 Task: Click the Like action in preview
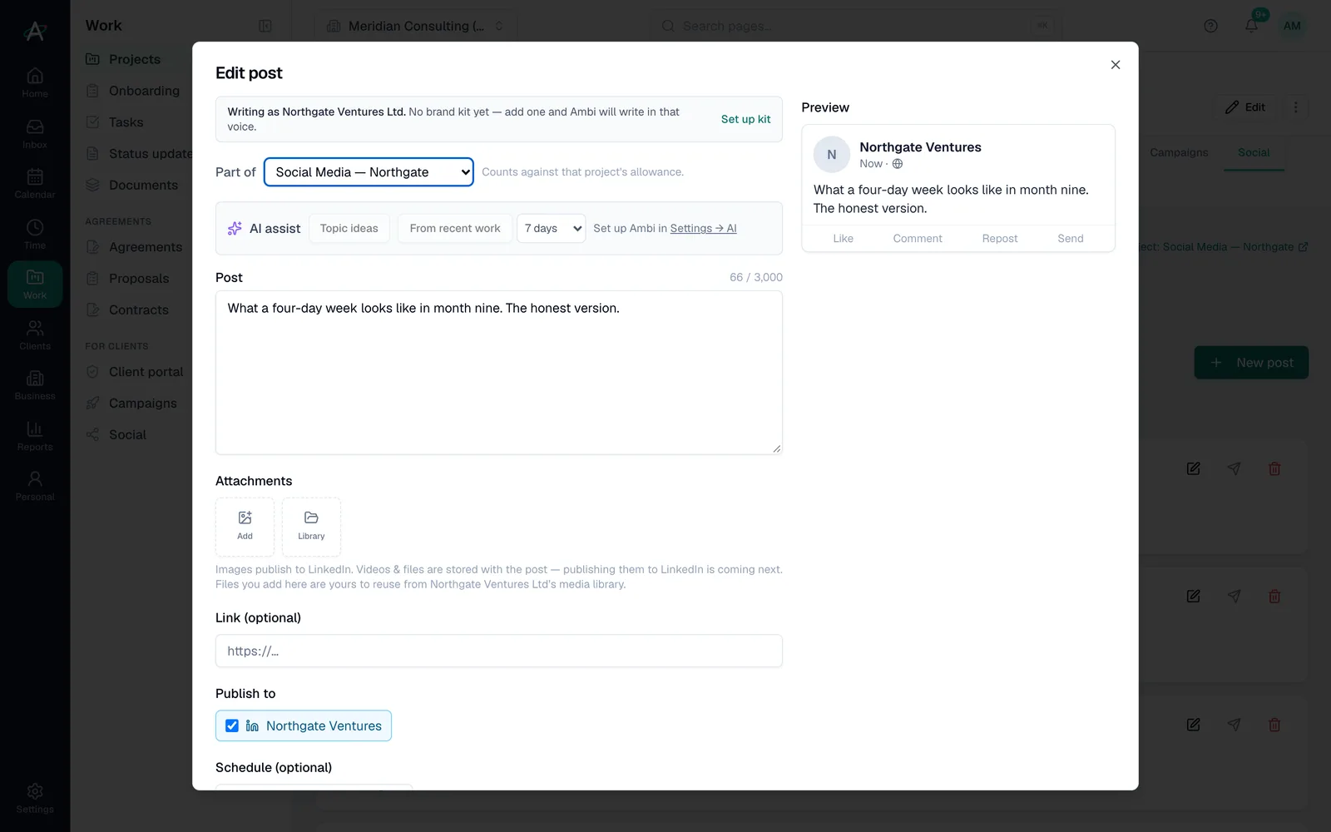point(843,239)
